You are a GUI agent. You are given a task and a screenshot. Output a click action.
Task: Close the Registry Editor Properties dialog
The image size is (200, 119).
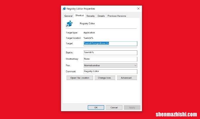[138, 9]
